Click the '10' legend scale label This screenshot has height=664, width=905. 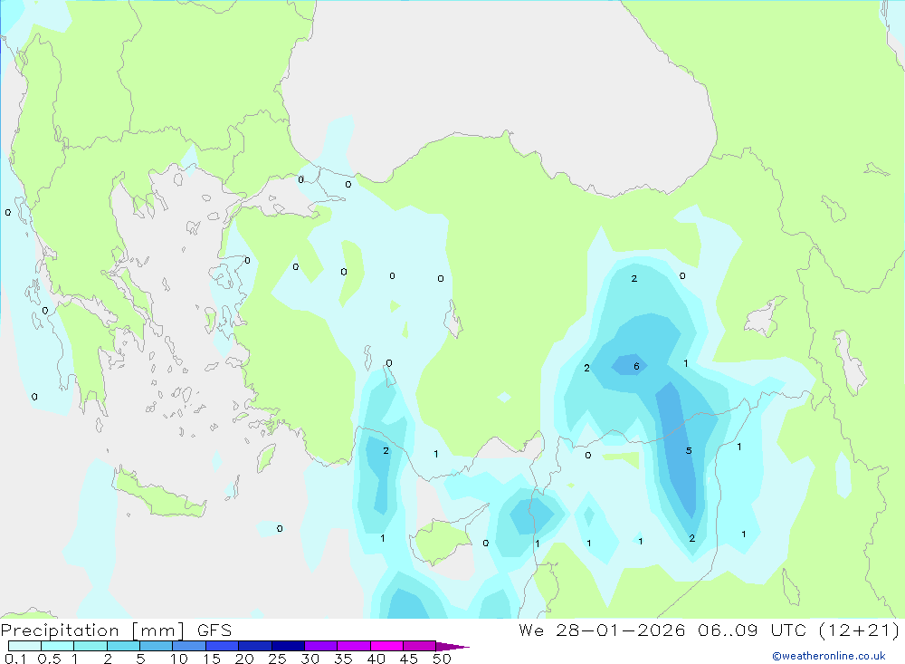tap(179, 659)
